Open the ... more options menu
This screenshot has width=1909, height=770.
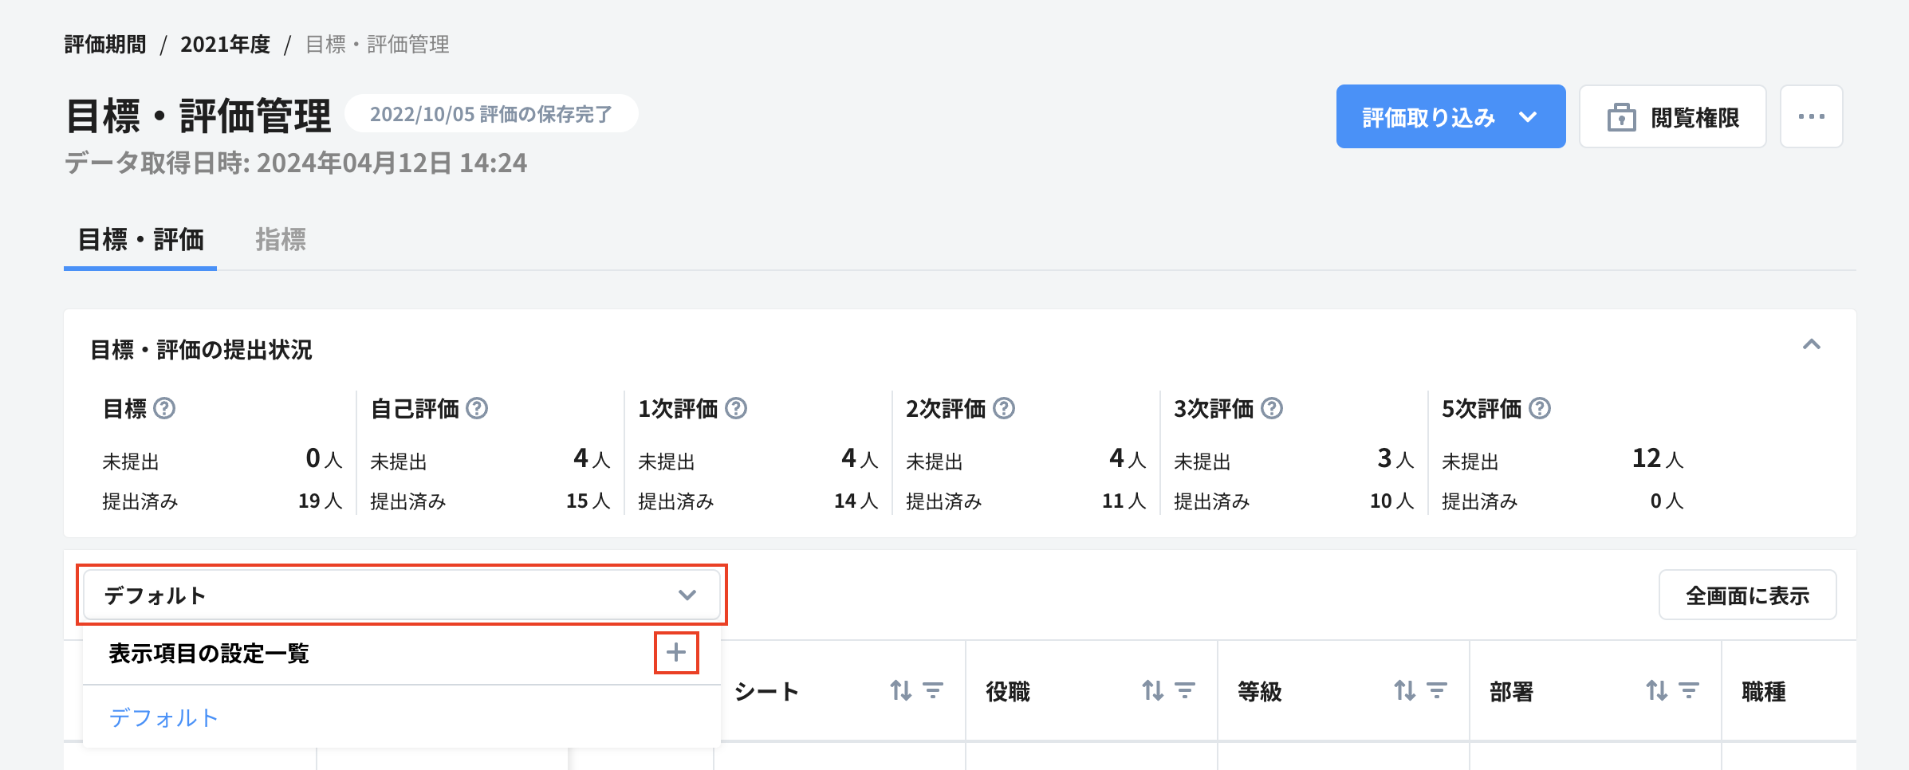click(x=1811, y=116)
